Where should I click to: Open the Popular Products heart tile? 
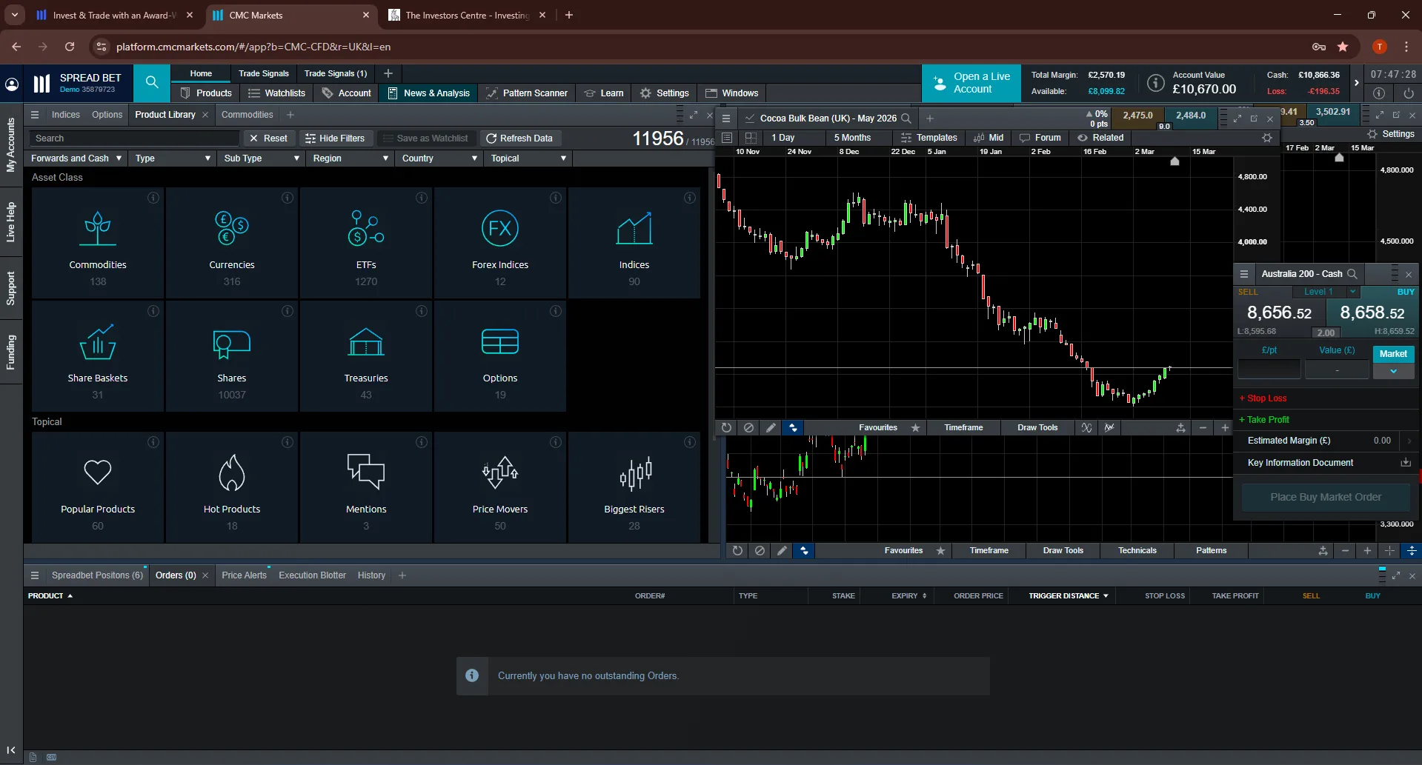pos(98,487)
